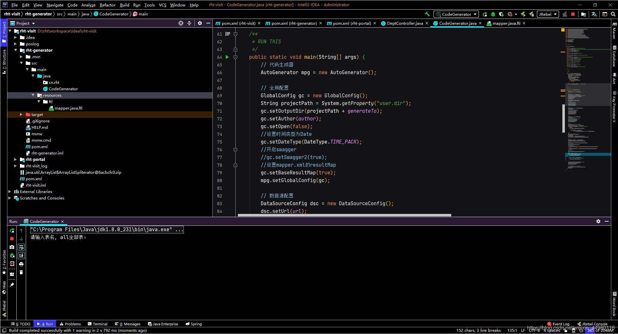Stop the CodeGenerator process in the Run panel

tap(12, 239)
